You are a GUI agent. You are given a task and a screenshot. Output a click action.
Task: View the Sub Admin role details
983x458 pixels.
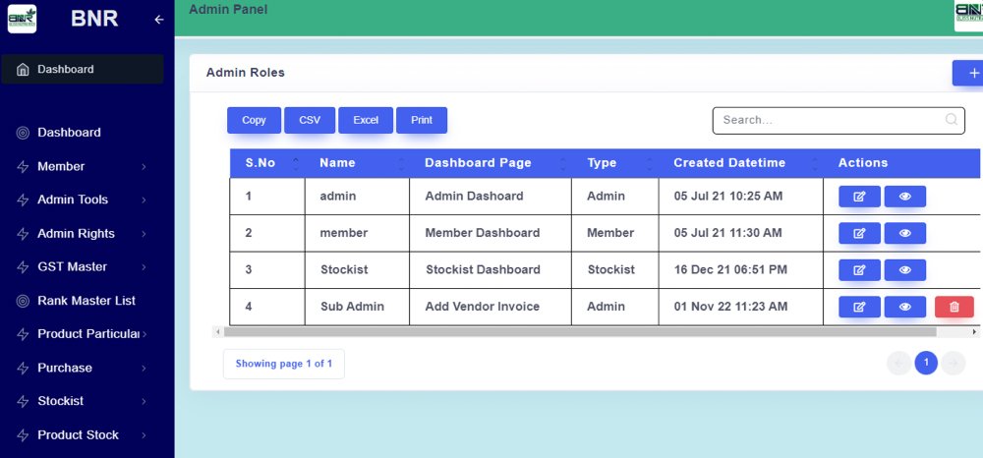[904, 307]
